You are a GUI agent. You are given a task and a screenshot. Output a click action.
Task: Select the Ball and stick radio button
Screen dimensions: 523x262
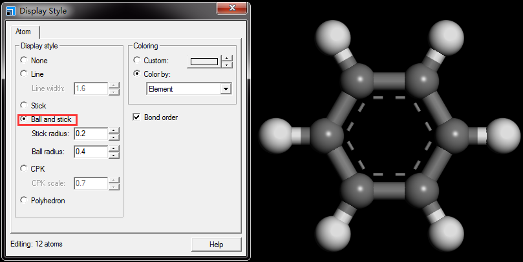24,119
